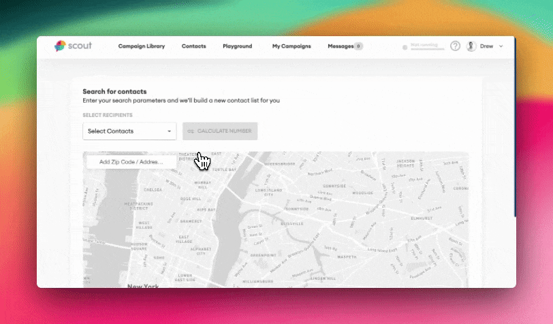Click the Jackson Heights map label
Viewport: 553px width, 324px height.
[x=406, y=163]
